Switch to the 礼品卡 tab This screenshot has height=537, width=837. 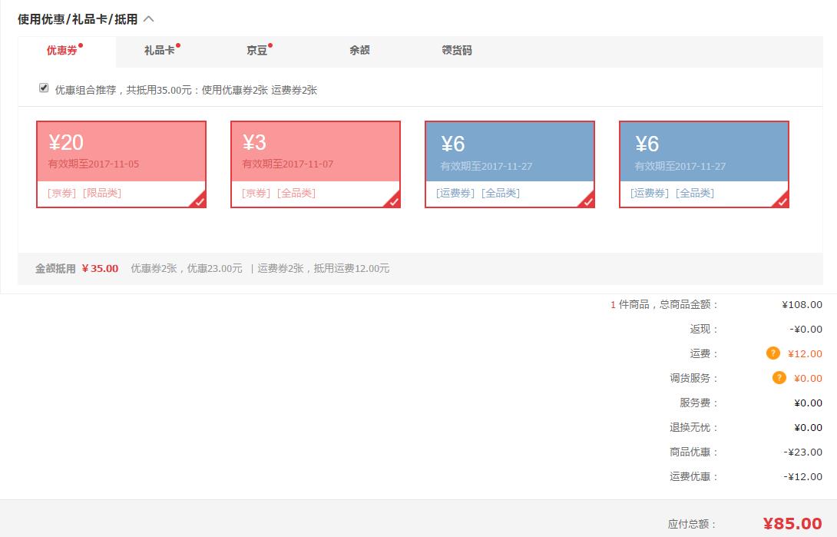point(158,51)
